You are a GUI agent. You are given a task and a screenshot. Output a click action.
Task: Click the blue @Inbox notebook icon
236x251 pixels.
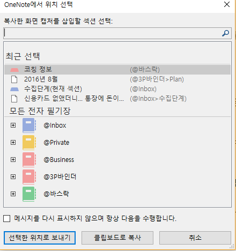click(29, 125)
